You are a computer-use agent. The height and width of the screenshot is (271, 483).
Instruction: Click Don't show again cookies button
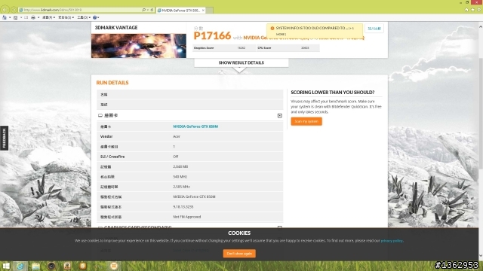(x=239, y=254)
